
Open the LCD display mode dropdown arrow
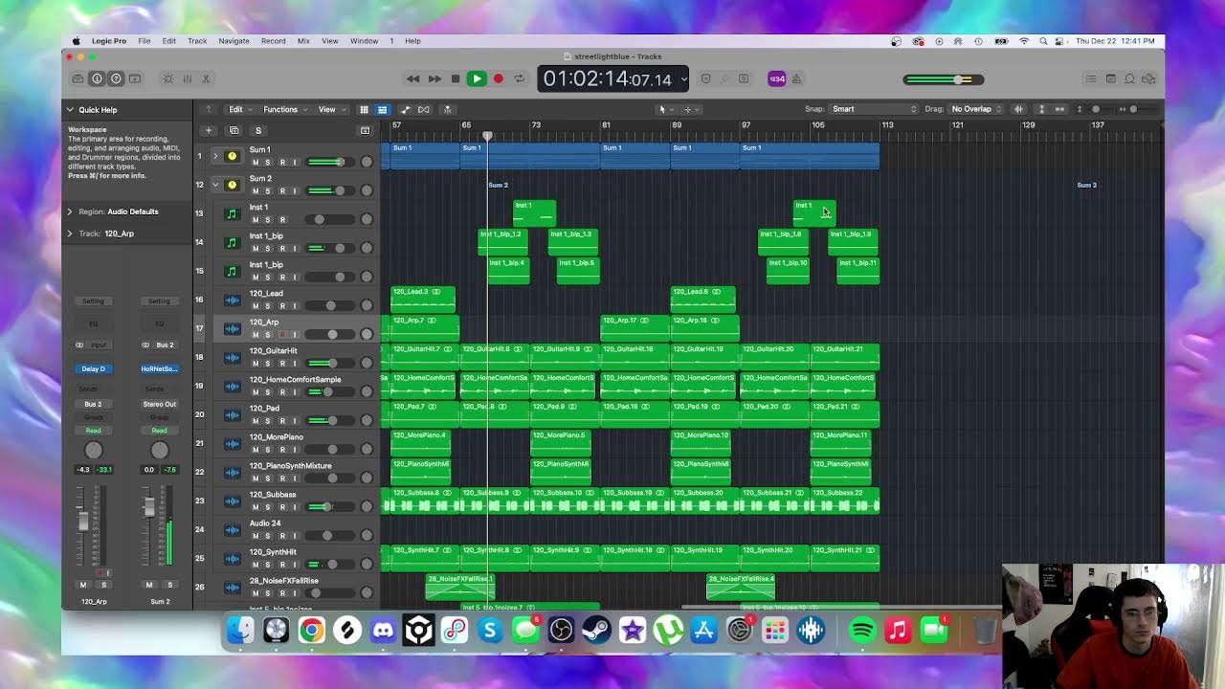pos(682,79)
